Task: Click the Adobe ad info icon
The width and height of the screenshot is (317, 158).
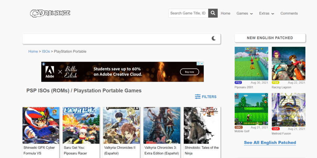Action: pyautogui.click(x=198, y=64)
